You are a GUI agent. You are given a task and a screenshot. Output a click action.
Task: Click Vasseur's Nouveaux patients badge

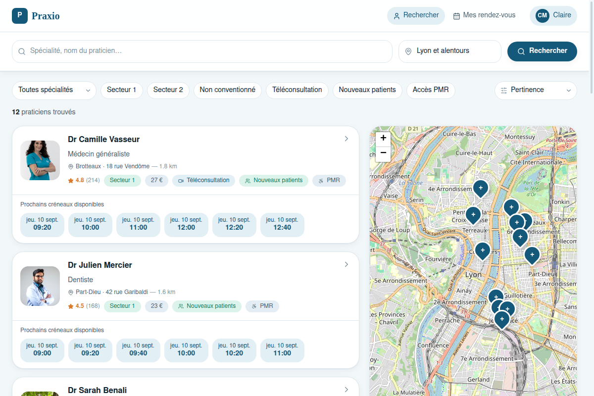pyautogui.click(x=274, y=181)
